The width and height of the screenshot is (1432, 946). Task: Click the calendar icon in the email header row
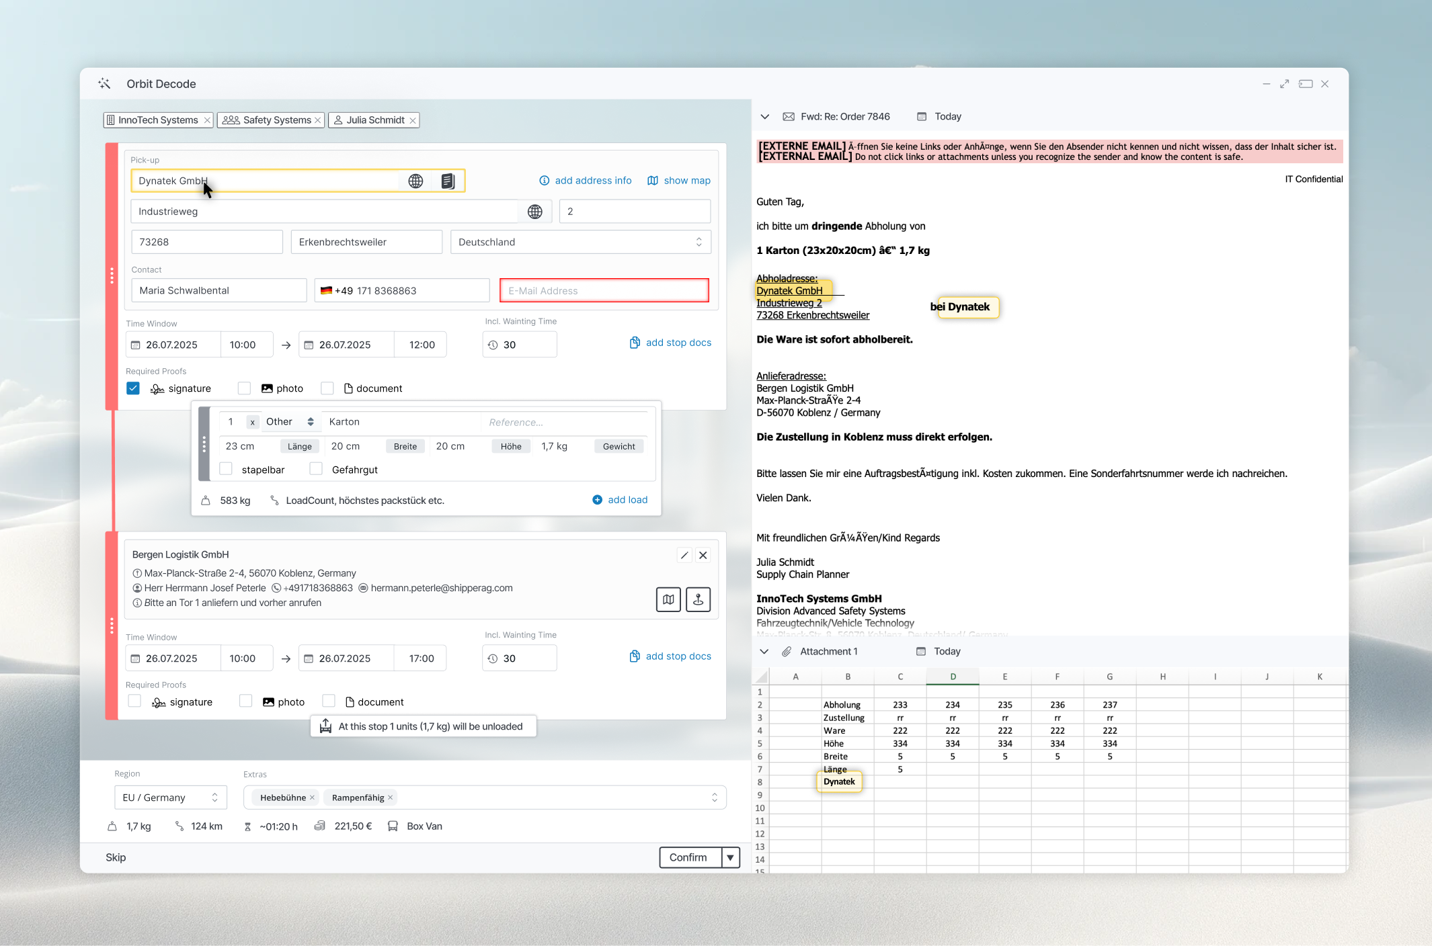922,117
